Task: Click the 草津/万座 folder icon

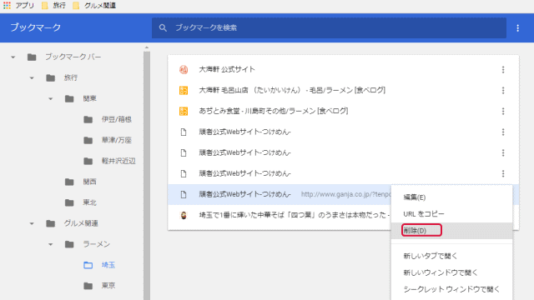Action: click(88, 140)
